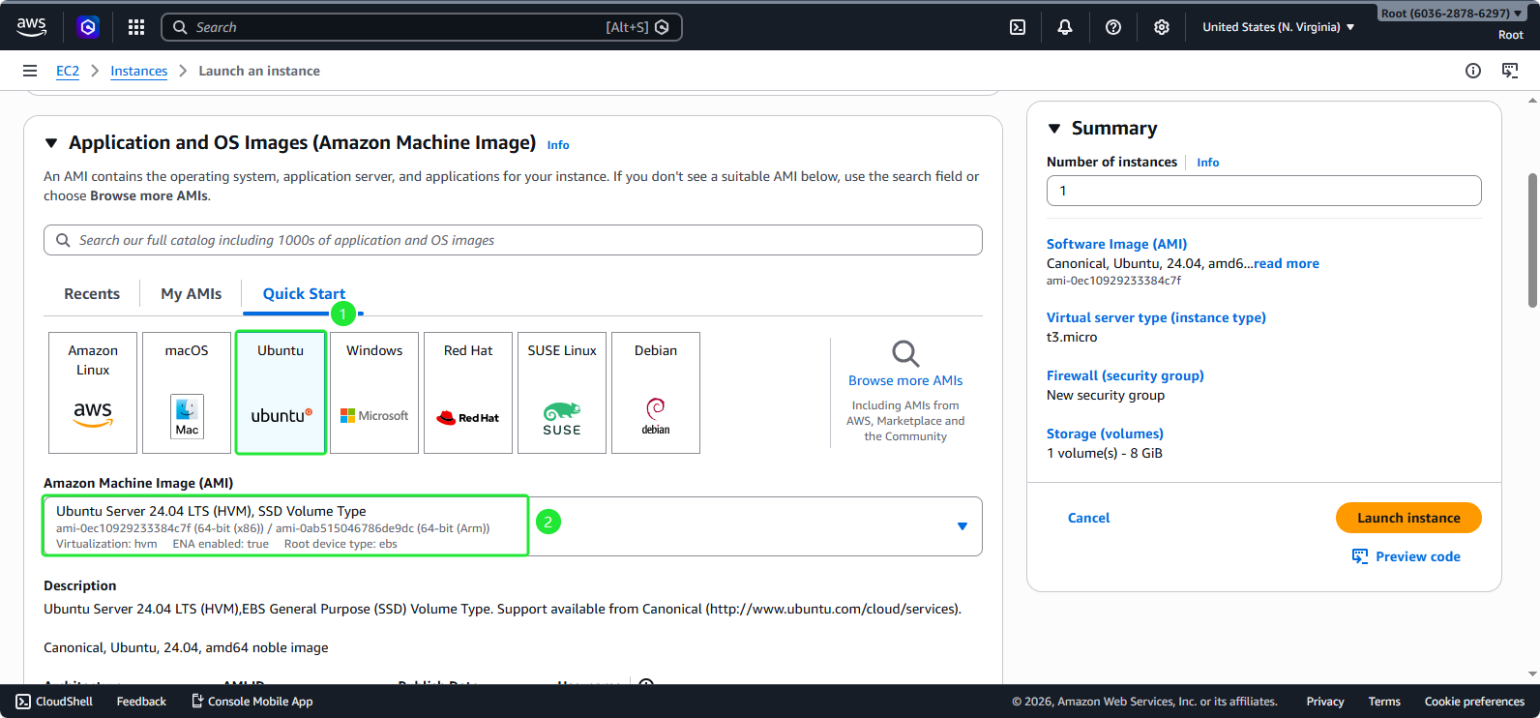The width and height of the screenshot is (1540, 718).
Task: Open Feedback in the footer
Action: 141,702
